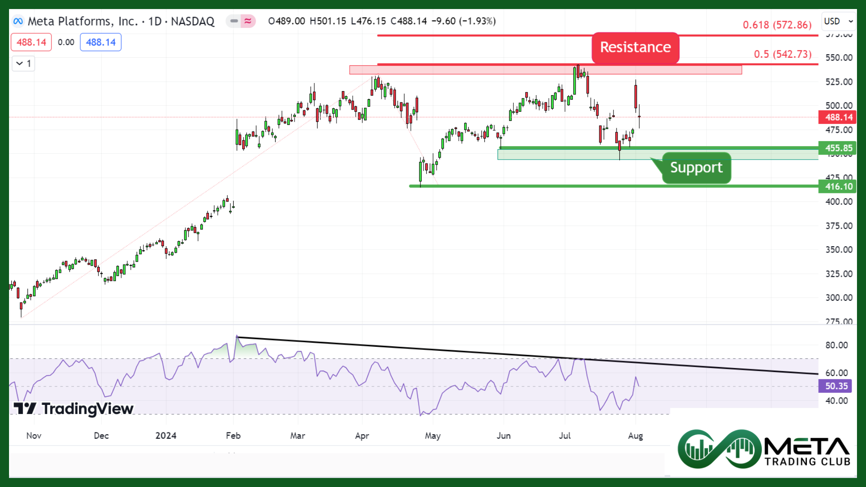Image resolution: width=866 pixels, height=487 pixels.
Task: Click the 400.00 price axis label
Action: pos(839,202)
